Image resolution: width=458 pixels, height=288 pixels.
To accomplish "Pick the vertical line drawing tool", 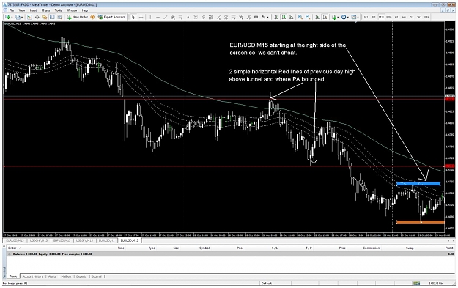I will [x=150, y=17].
